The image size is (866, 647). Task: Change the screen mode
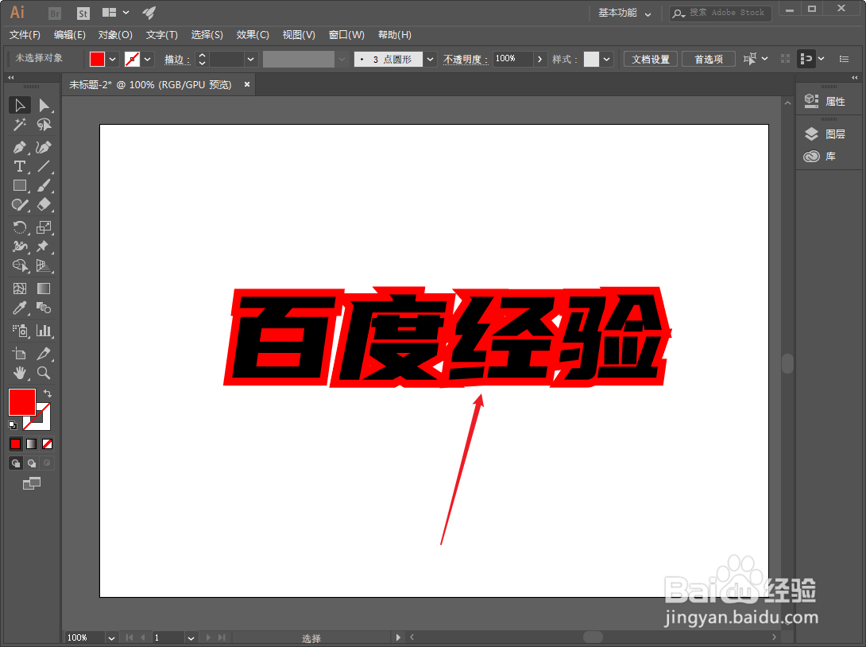[32, 483]
